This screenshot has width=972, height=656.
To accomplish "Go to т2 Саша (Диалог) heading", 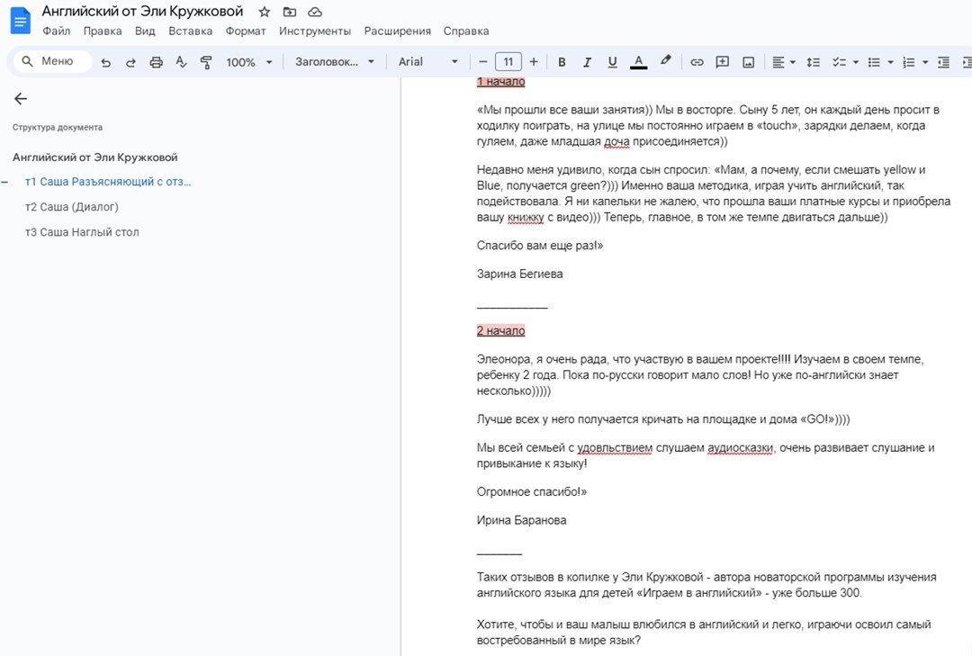I will tap(71, 207).
